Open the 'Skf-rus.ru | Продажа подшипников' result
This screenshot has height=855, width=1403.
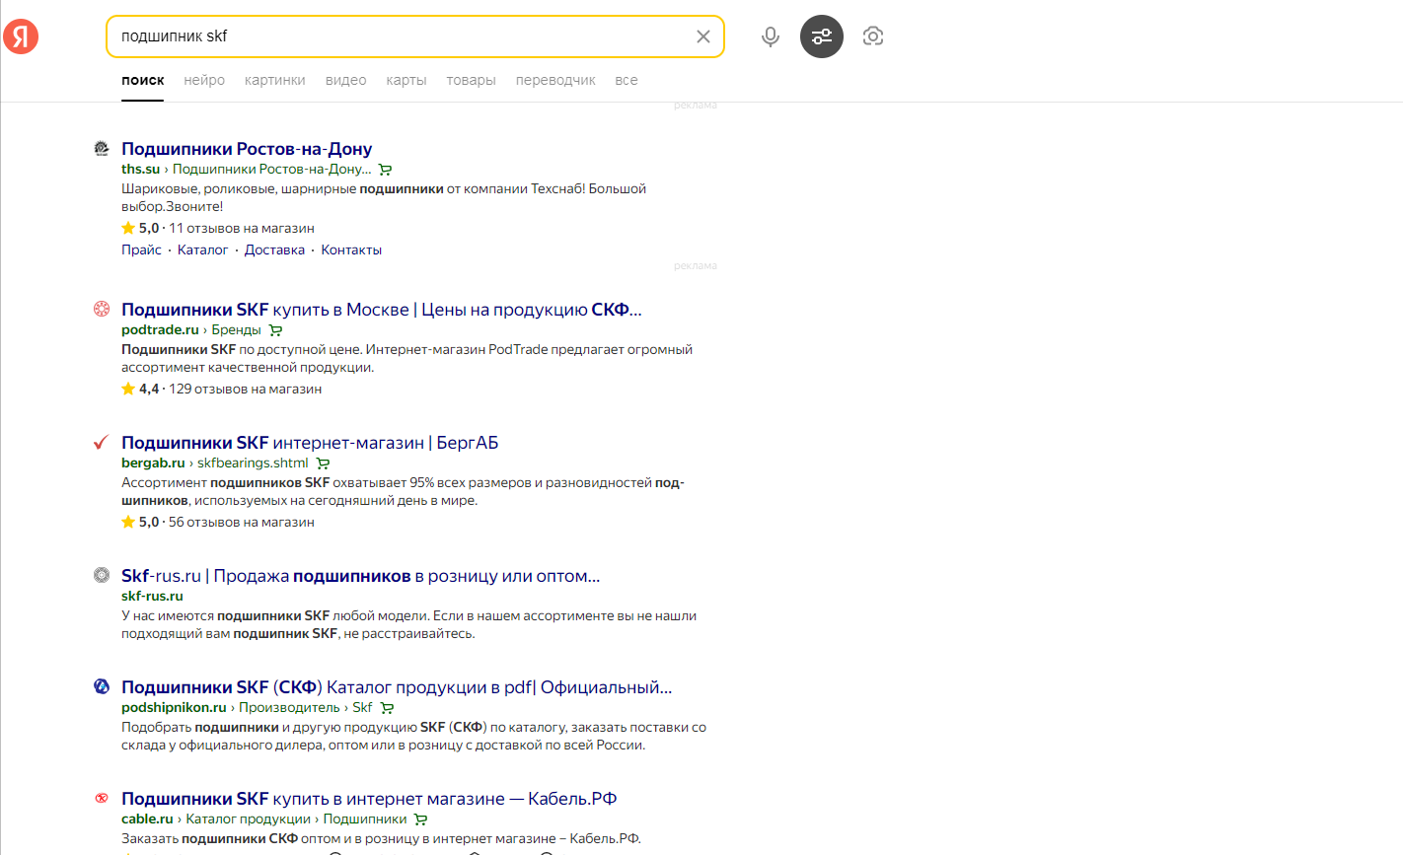point(361,576)
